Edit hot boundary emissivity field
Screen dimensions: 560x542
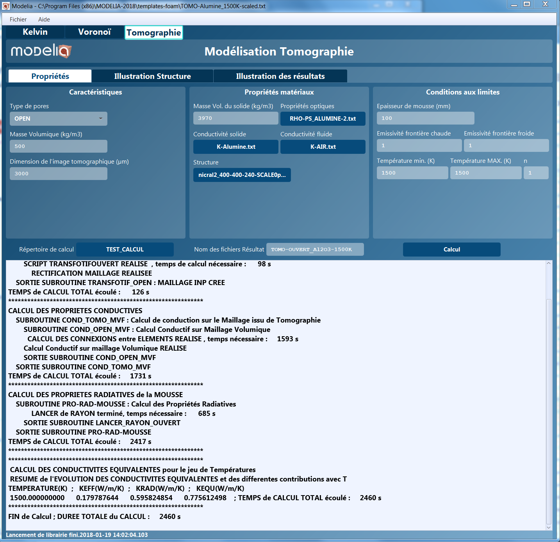419,146
